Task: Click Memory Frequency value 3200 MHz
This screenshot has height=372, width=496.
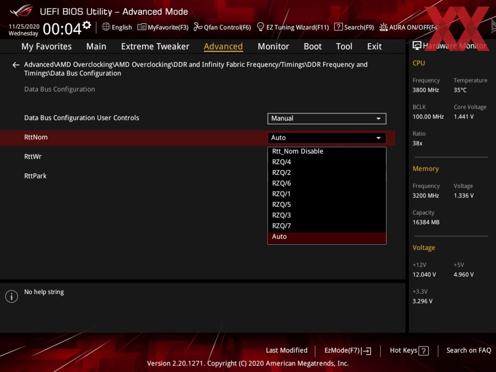Action: [426, 196]
